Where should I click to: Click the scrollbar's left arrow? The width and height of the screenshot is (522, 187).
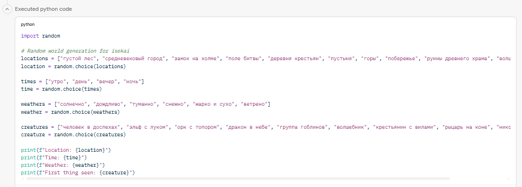pyautogui.click(x=23, y=179)
